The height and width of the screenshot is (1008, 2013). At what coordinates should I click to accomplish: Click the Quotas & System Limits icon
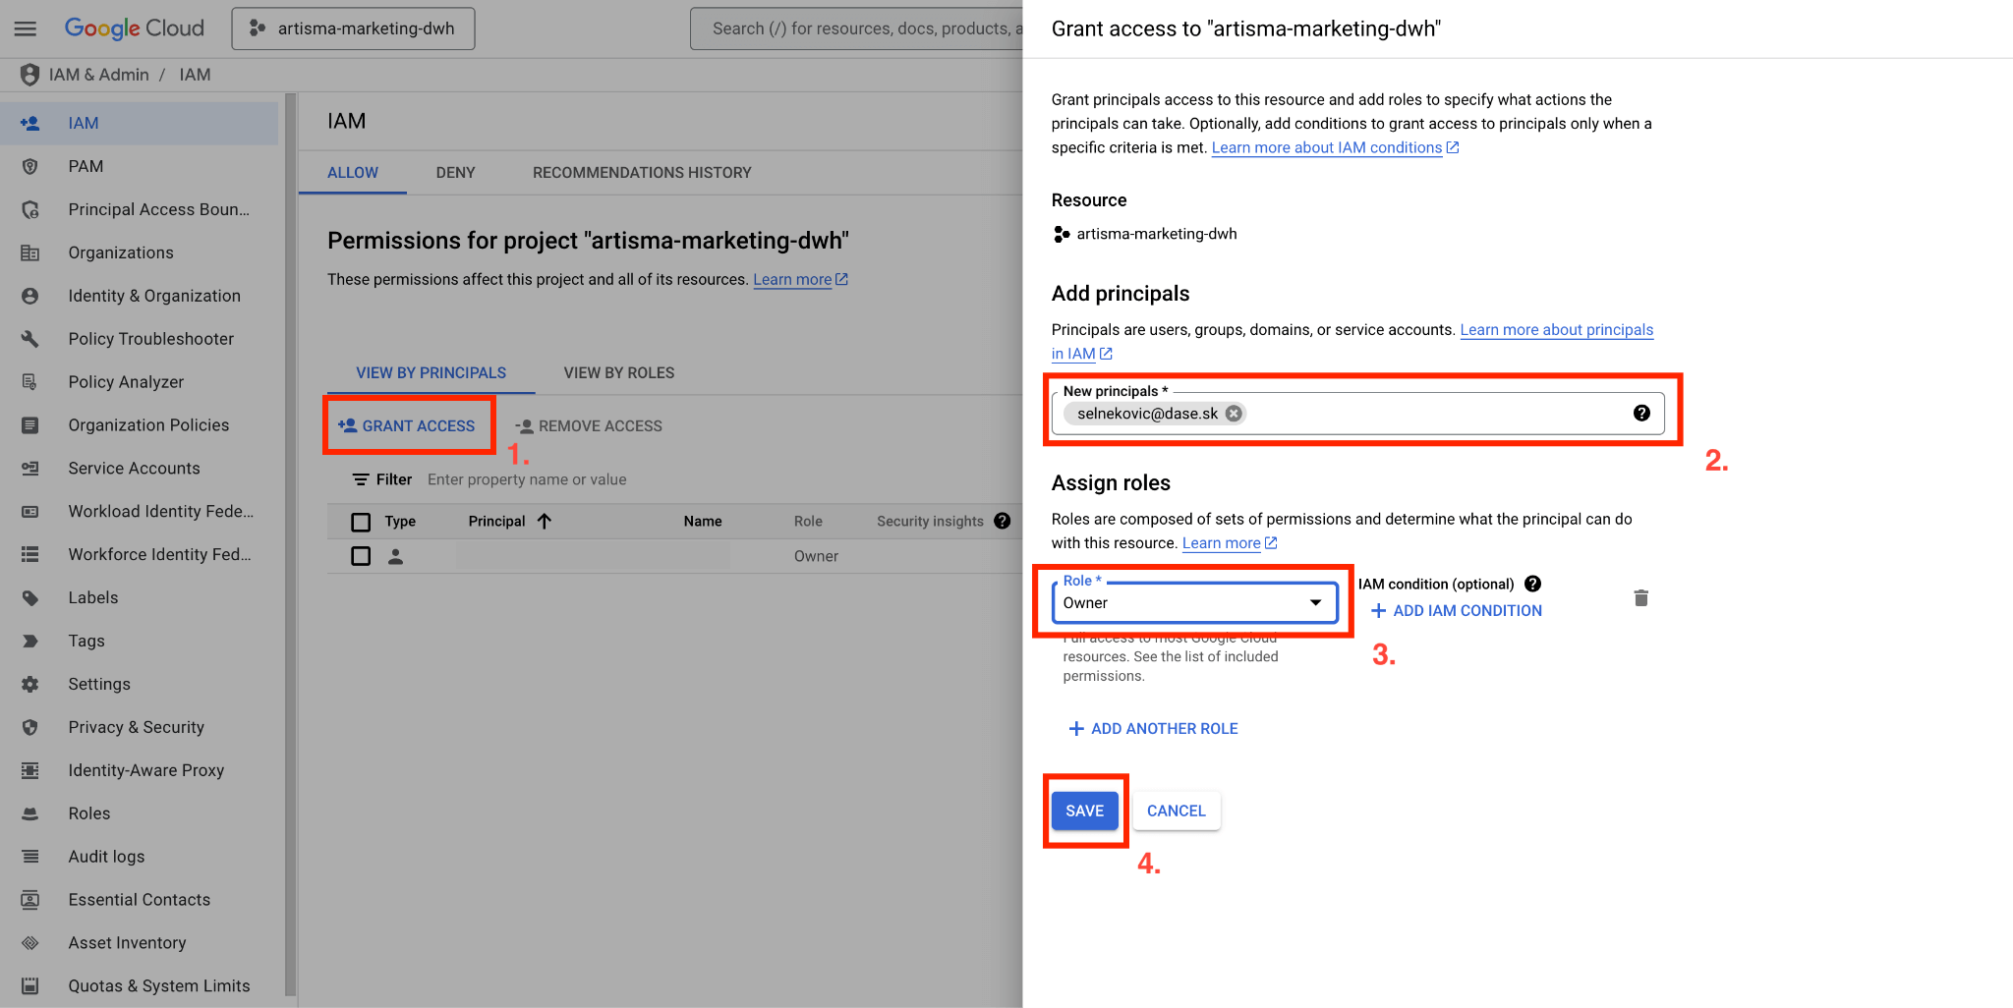(x=30, y=986)
